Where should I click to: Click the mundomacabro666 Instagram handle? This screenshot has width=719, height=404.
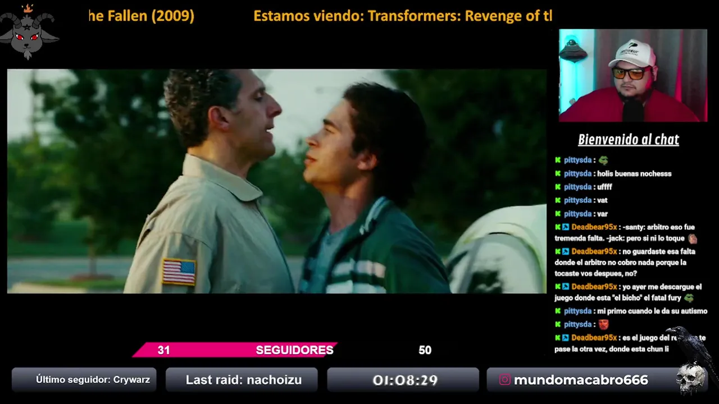point(581,380)
